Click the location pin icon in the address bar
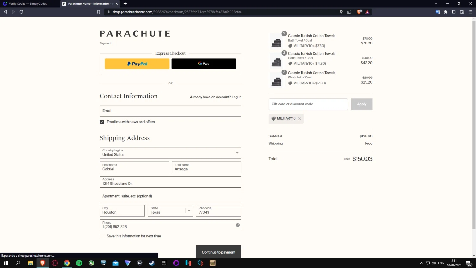The image size is (476, 268). (341, 12)
